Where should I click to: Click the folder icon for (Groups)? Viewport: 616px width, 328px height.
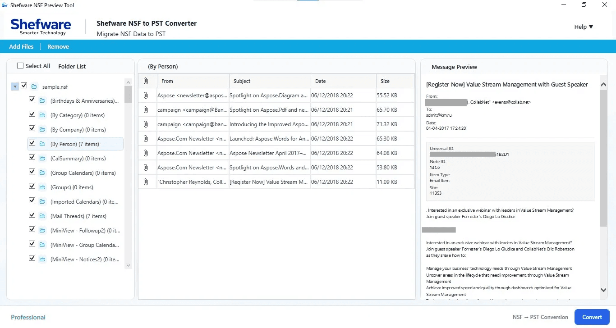point(42,187)
